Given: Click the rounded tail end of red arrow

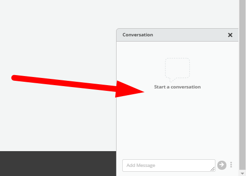Looking at the screenshot, I should pyautogui.click(x=14, y=78).
